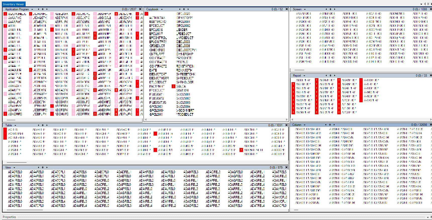Select CHECKREG in the Copybook list
The width and height of the screenshot is (432, 220).
tap(157, 50)
